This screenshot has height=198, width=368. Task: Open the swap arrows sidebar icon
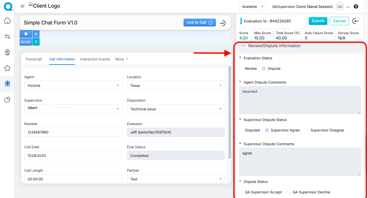tap(7, 36)
